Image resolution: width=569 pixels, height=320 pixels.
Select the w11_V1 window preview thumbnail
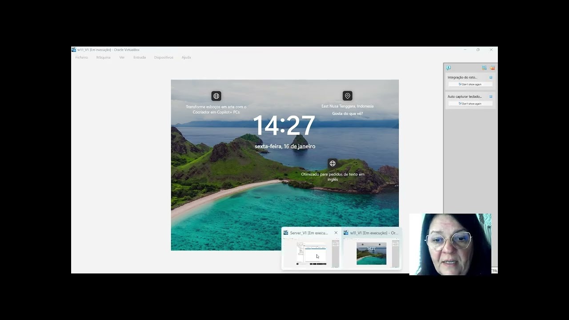coord(372,253)
